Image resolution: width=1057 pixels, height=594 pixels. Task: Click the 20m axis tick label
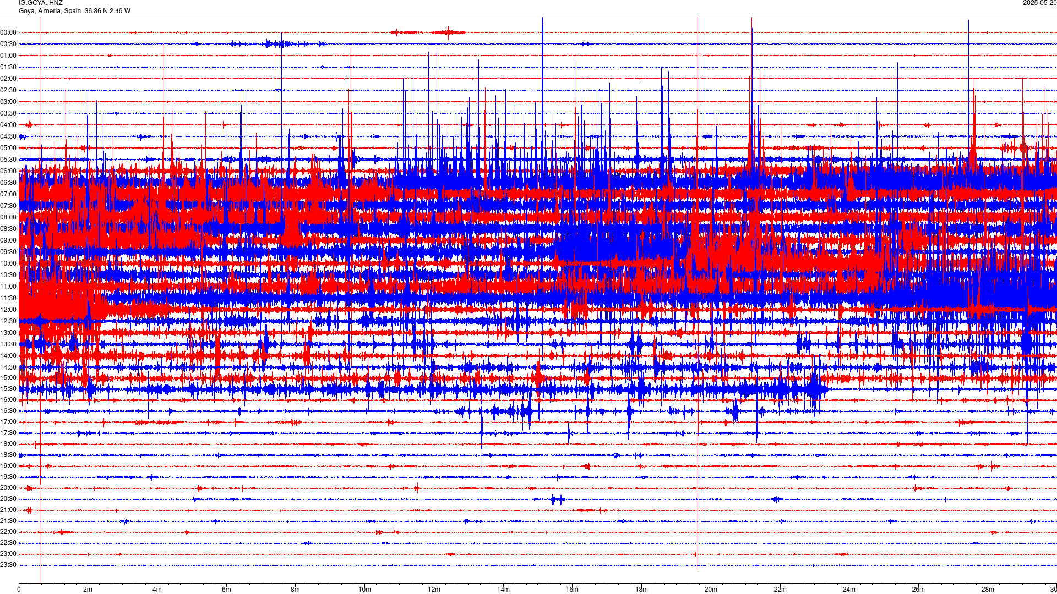point(711,590)
